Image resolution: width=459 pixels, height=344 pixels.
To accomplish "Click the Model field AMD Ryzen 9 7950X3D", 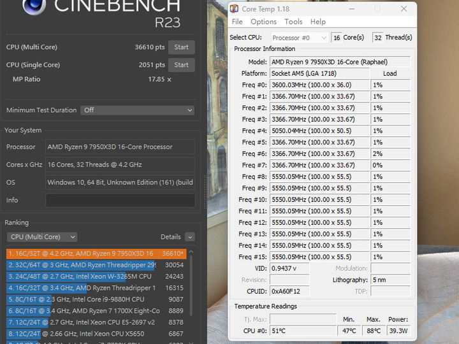I will point(340,62).
